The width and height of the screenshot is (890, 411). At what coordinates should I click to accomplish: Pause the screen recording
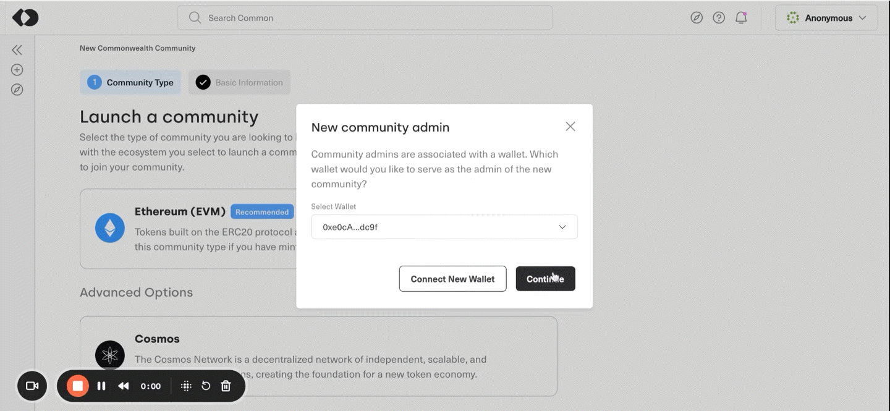101,386
